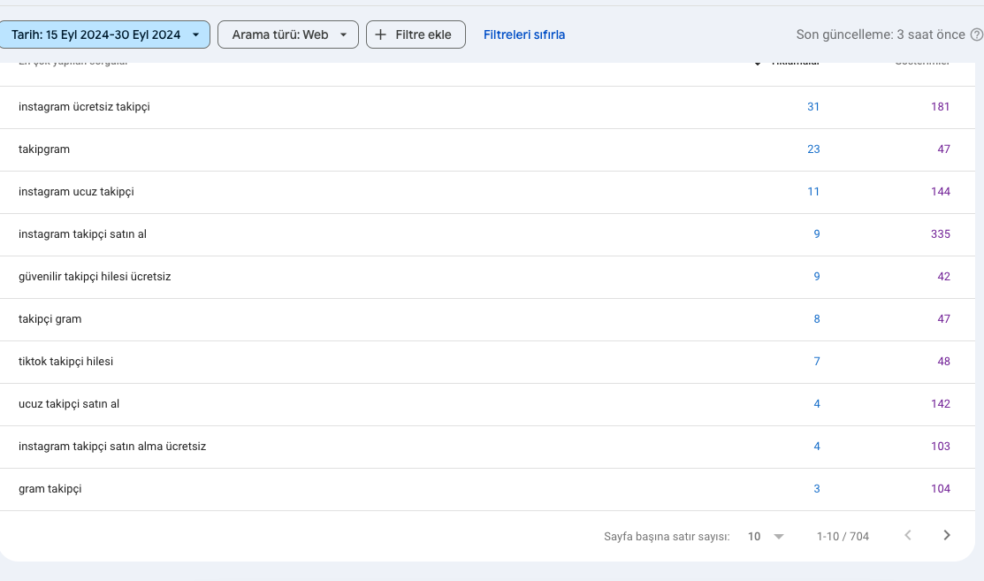This screenshot has height=581, width=984.
Task: Click the Filtreleri sıfırla link
Action: (524, 34)
